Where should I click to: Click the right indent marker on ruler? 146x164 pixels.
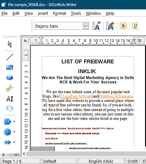click(x=134, y=41)
